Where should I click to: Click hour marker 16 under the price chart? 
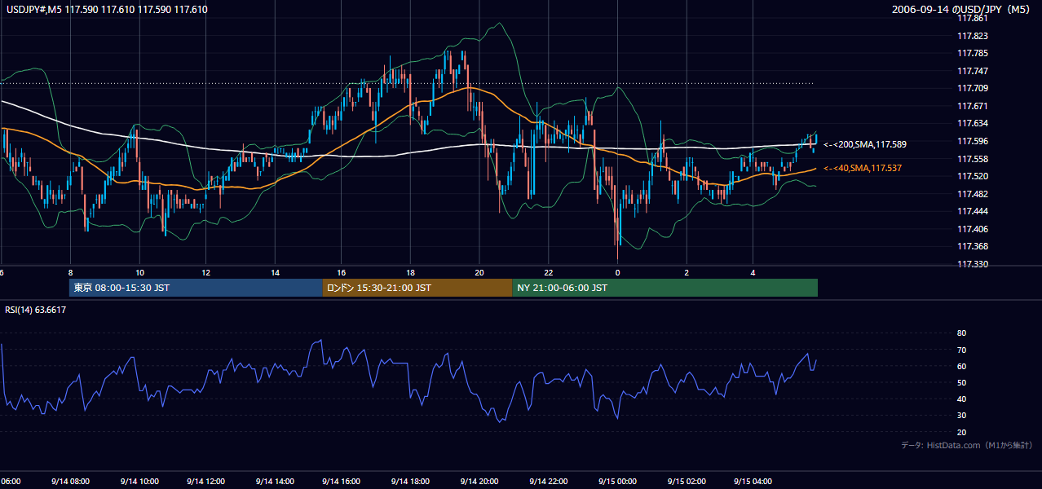[x=342, y=272]
